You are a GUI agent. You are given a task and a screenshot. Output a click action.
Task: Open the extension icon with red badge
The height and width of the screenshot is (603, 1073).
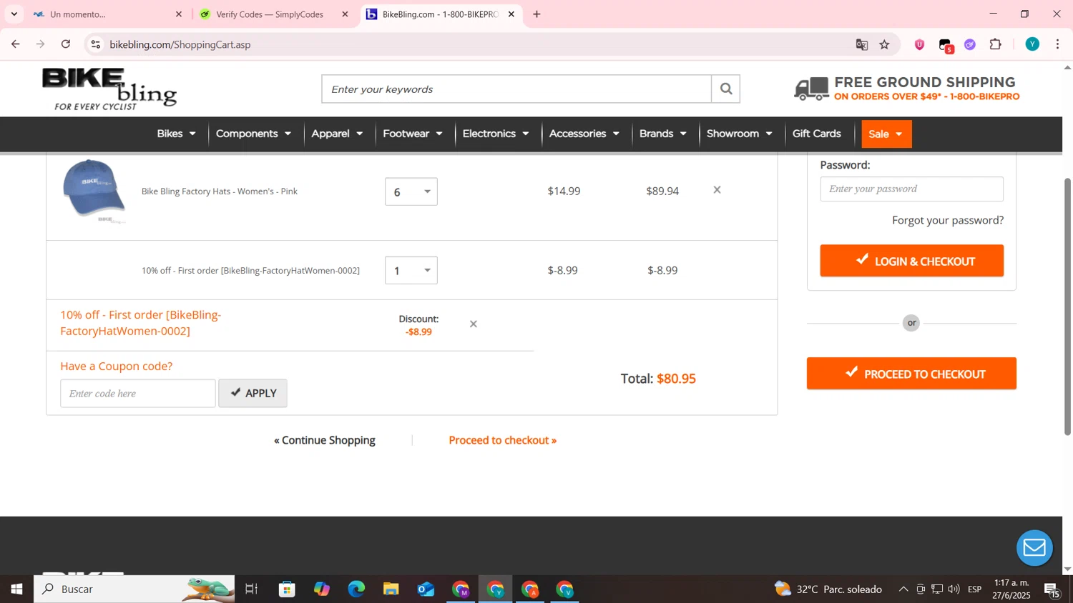946,46
